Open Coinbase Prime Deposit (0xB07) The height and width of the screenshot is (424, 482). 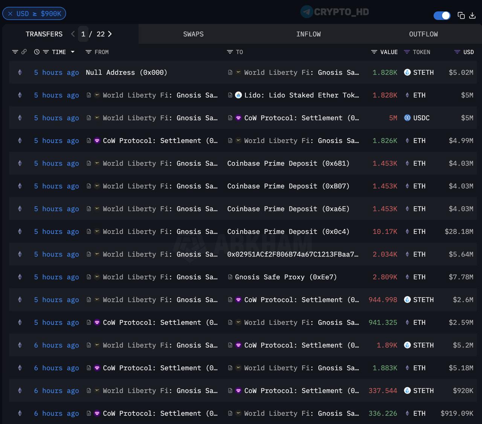[x=288, y=186]
